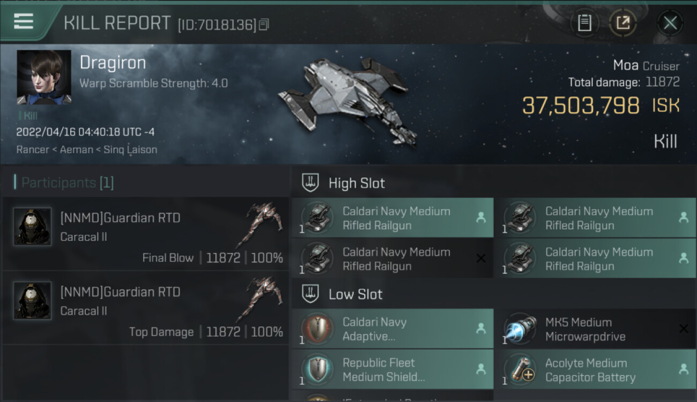Click the Acolyte Medium Capacitor Battery icon
The image size is (697, 402).
pyautogui.click(x=521, y=369)
